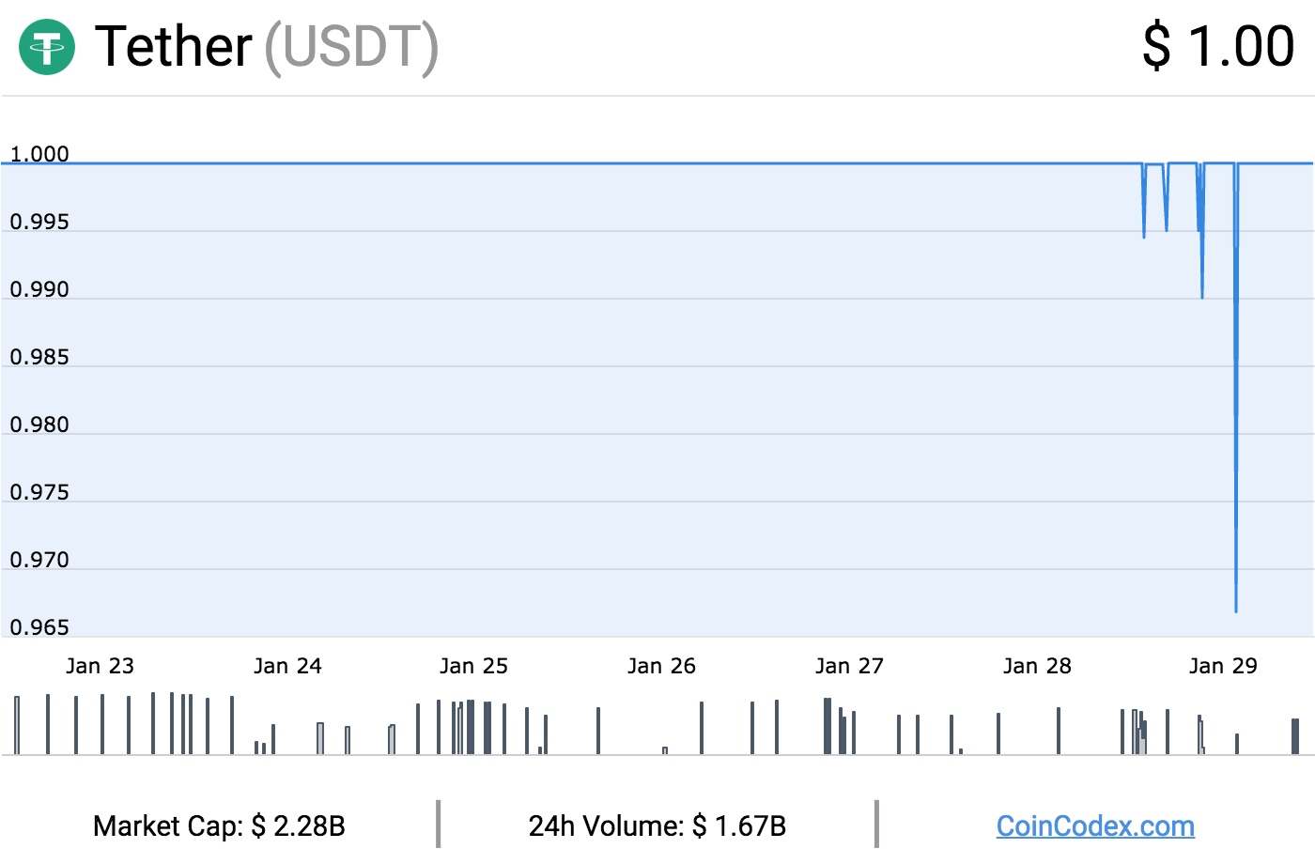Click the (USDT) ticker symbol
Image resolution: width=1315 pixels, height=864 pixels.
[351, 48]
